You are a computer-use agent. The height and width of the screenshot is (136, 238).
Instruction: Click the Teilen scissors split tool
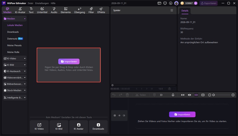click(141, 95)
